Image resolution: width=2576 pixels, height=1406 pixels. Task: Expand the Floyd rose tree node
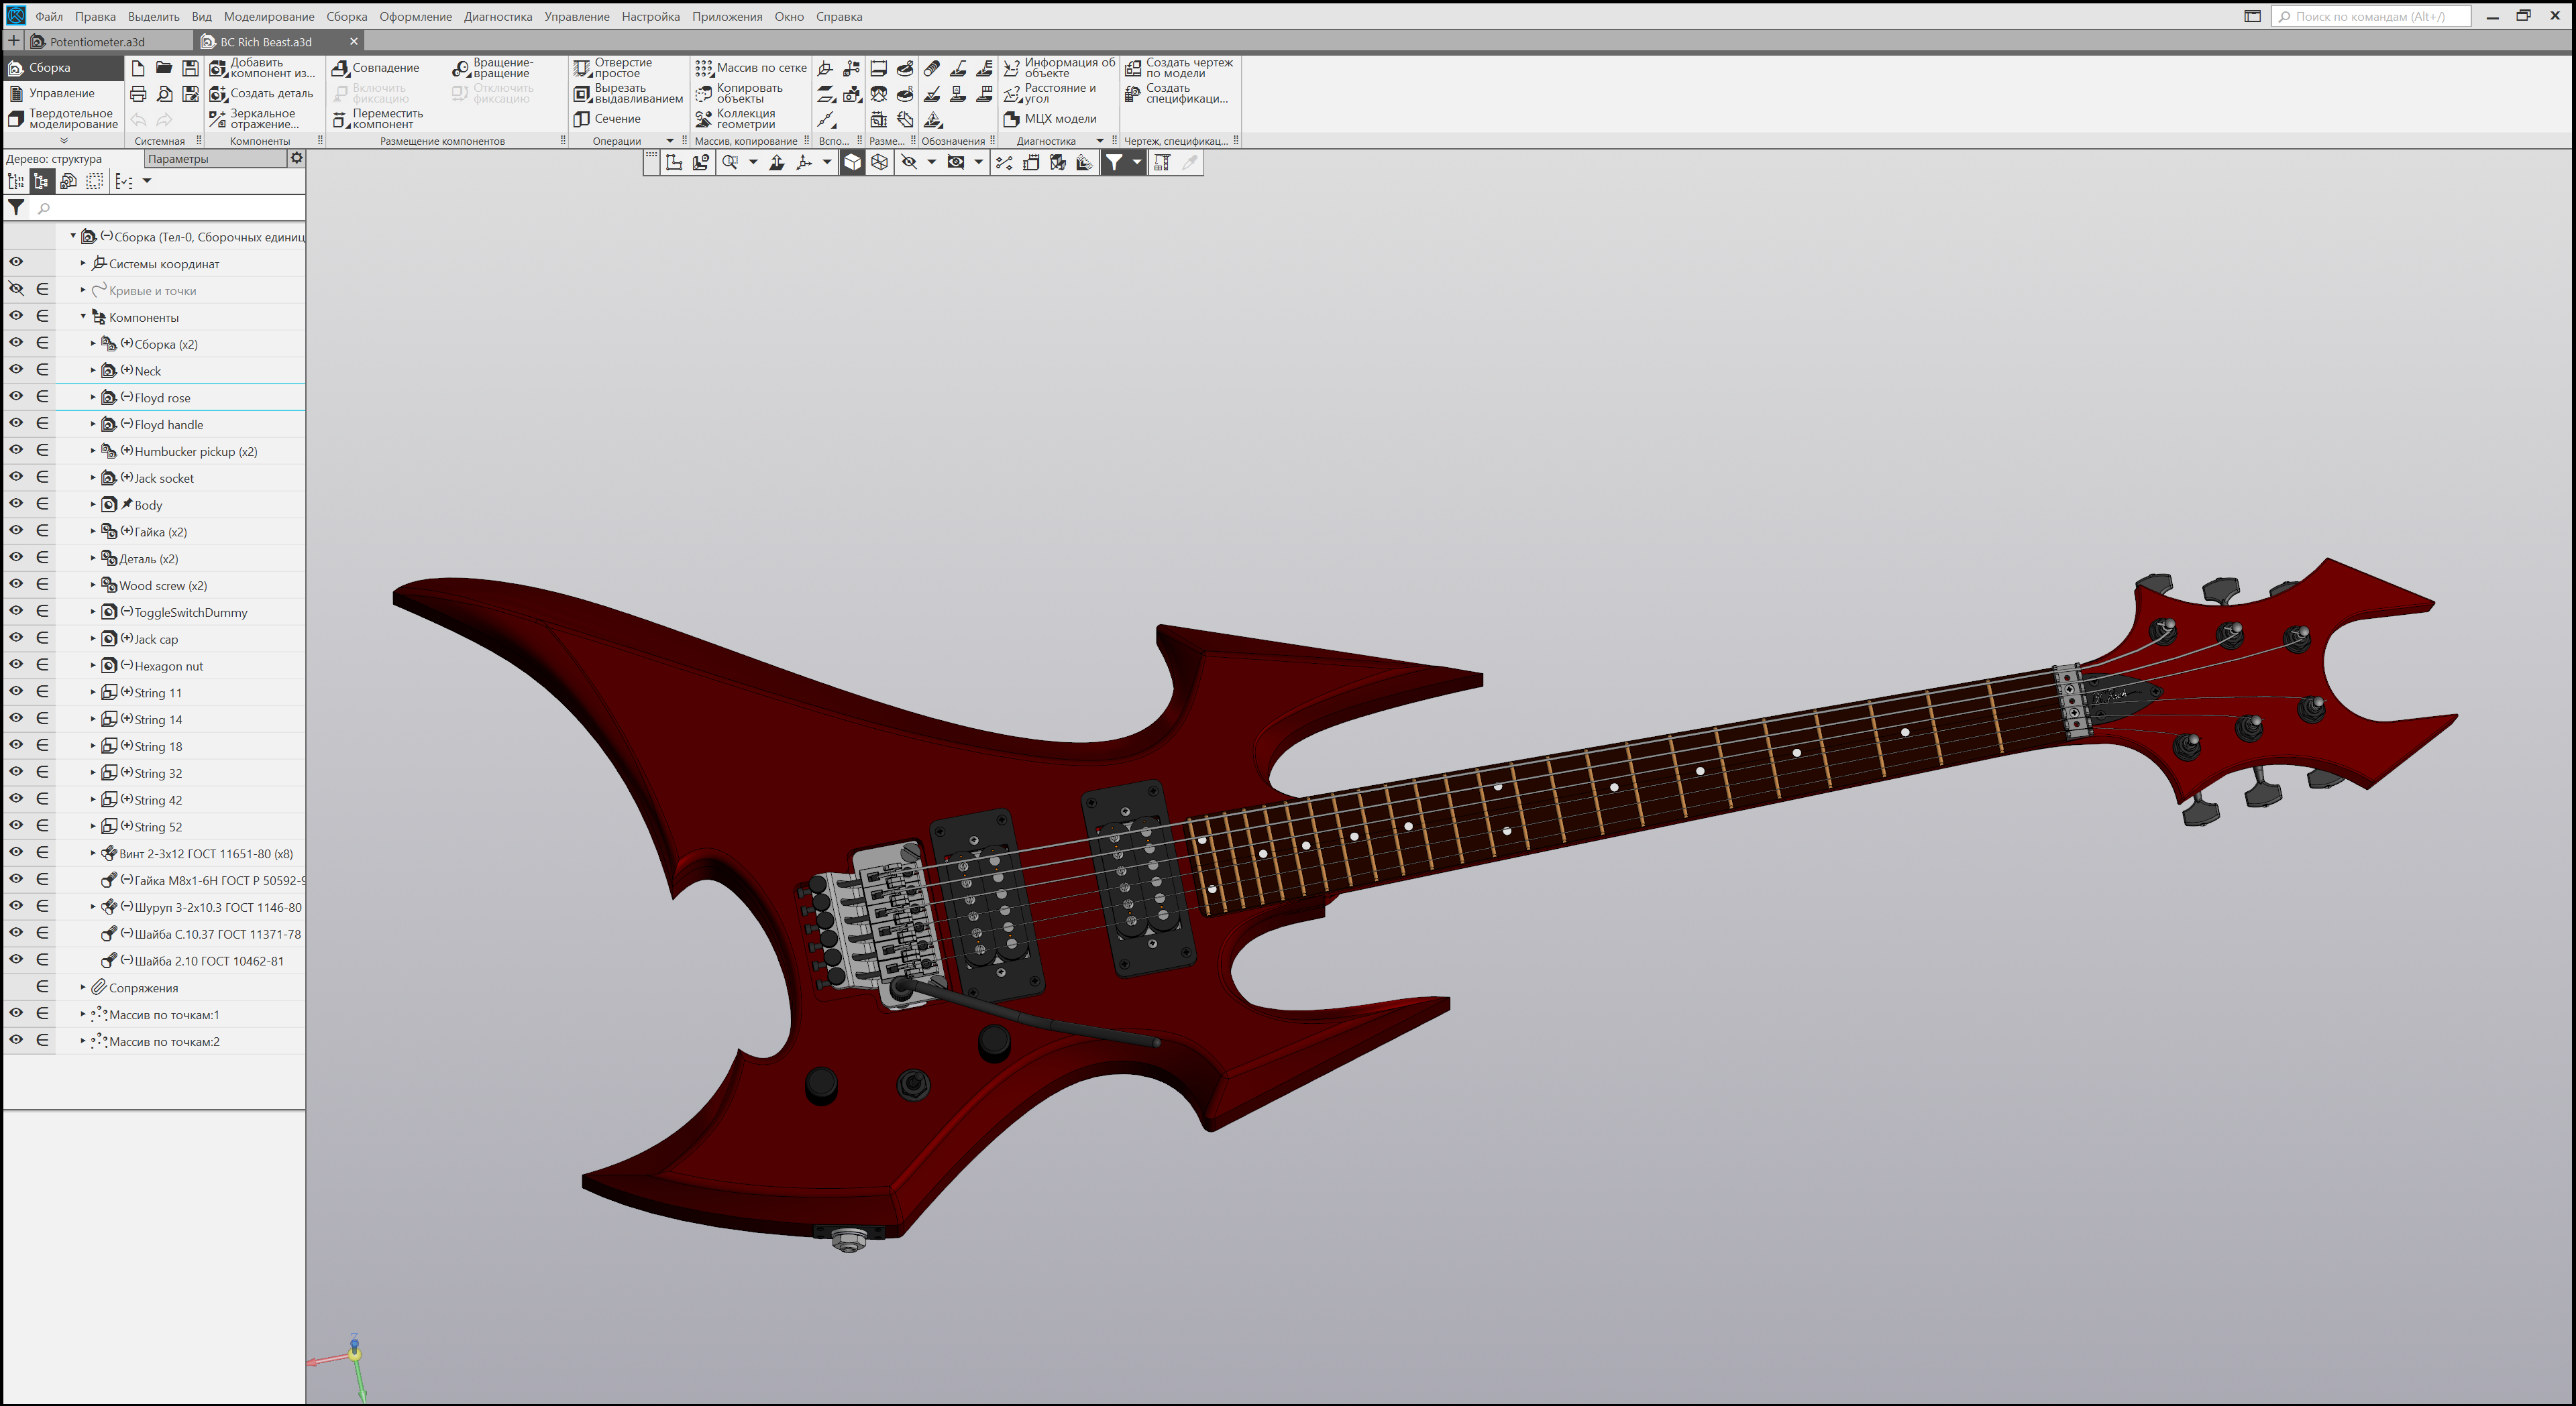(93, 397)
